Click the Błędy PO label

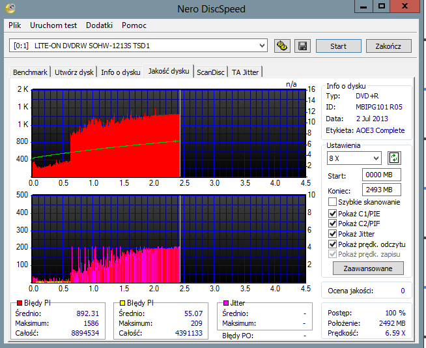(238, 336)
